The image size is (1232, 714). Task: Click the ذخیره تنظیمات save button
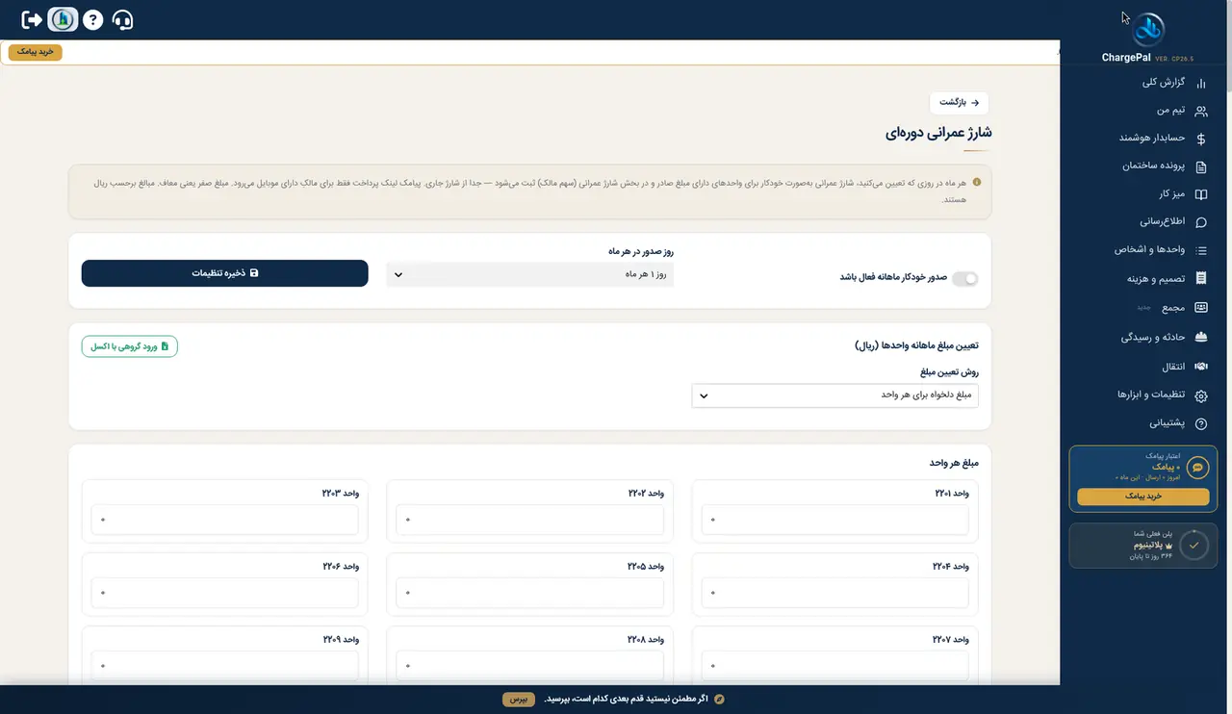[x=225, y=273]
